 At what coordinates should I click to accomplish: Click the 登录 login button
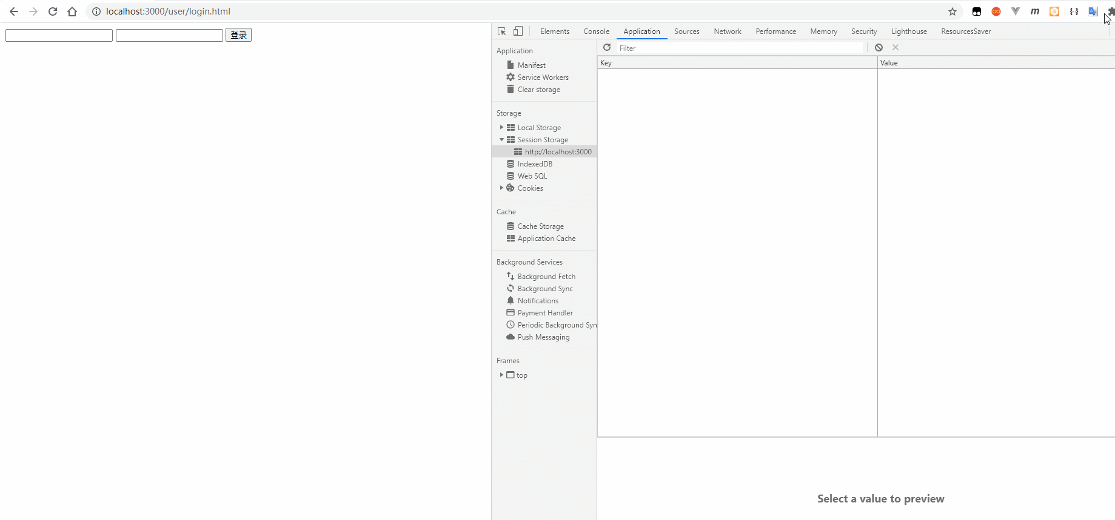pos(238,35)
